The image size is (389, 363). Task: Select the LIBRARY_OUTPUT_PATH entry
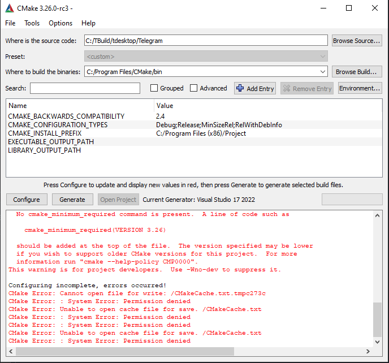point(45,150)
